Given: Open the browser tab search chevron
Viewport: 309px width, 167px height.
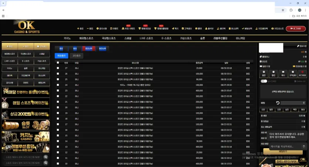Looking at the screenshot, I should tap(3, 3).
